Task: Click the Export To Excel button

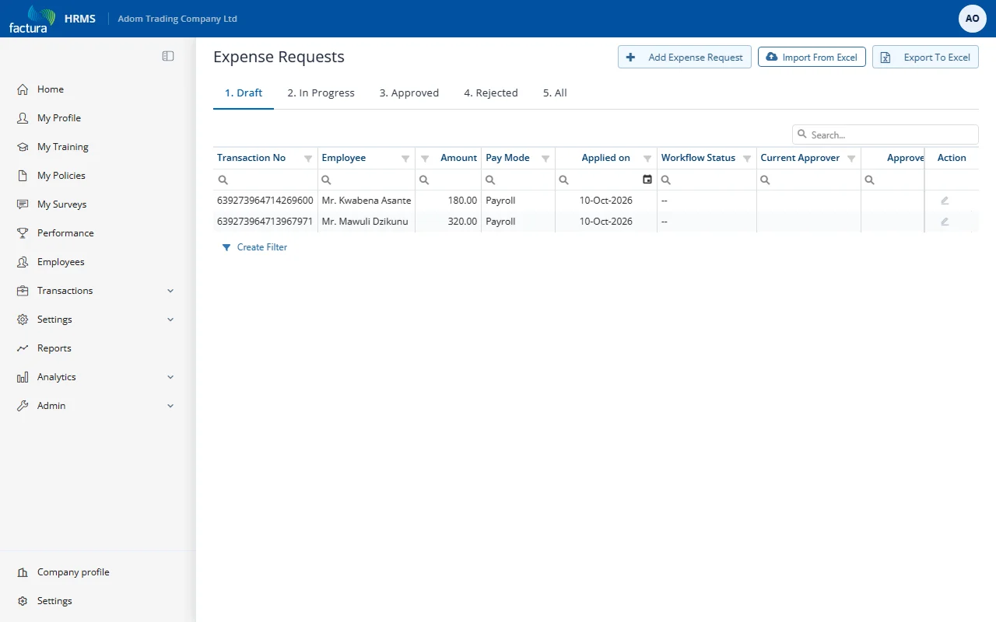Action: pos(925,57)
